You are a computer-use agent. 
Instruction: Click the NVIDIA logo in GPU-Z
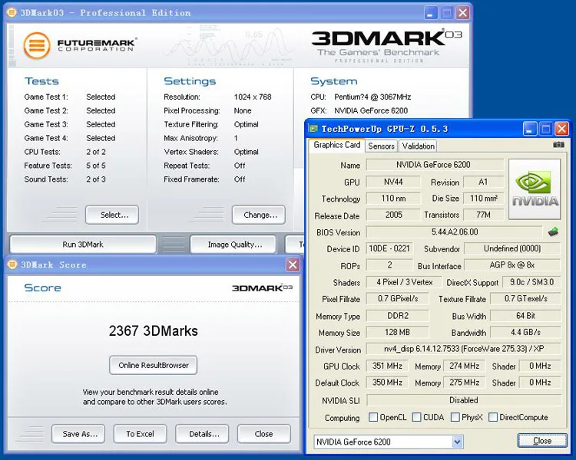[x=535, y=189]
